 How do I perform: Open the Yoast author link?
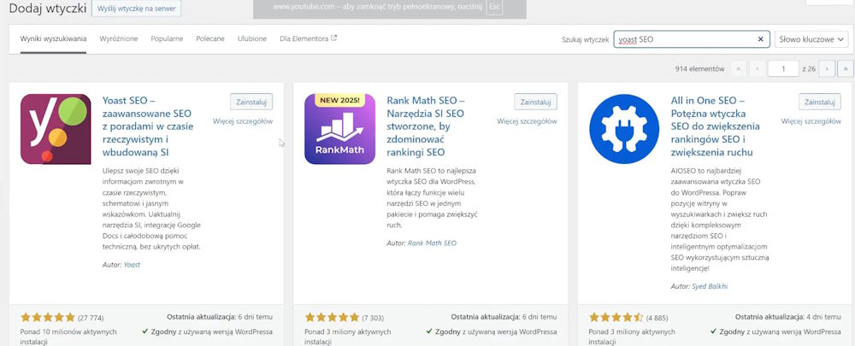click(132, 265)
